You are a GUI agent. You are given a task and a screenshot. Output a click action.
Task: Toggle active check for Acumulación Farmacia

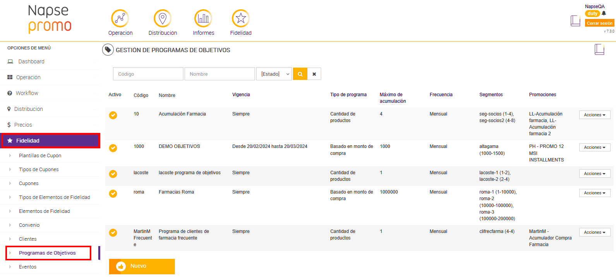tap(113, 115)
